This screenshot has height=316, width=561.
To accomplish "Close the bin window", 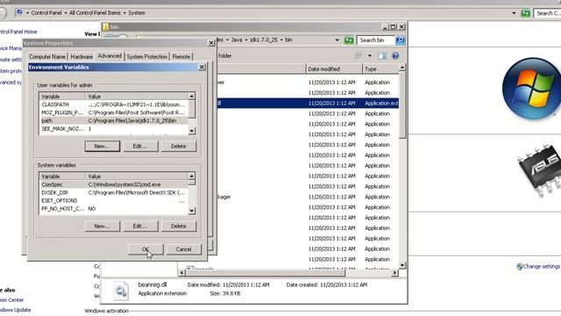I will 401,27.
